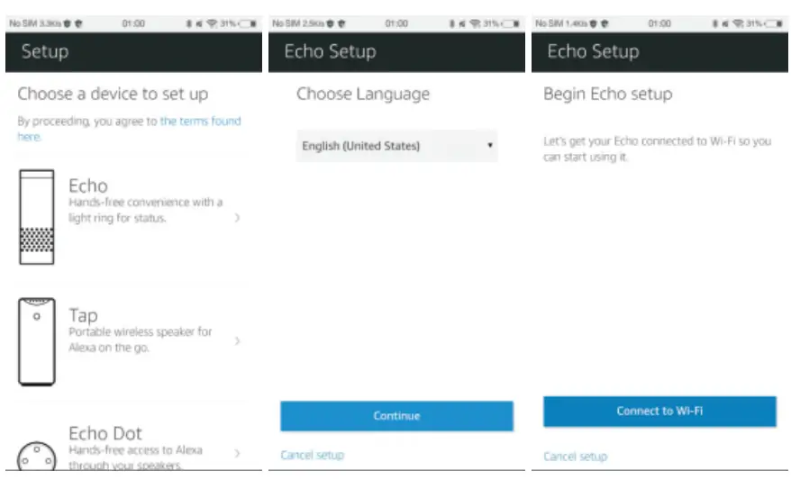This screenshot has width=791, height=480.
Task: Expand the Echo device option chevron
Action: click(237, 217)
